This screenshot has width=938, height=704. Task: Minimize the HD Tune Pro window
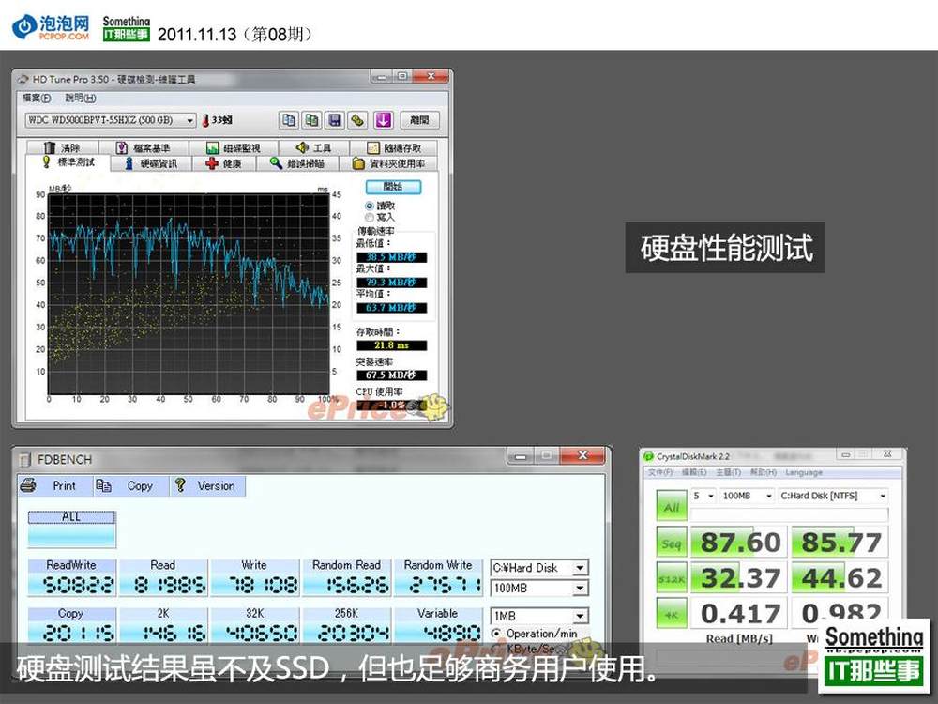(x=382, y=76)
